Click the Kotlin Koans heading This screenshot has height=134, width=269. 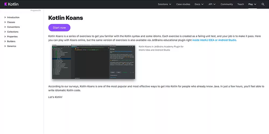[66, 18]
